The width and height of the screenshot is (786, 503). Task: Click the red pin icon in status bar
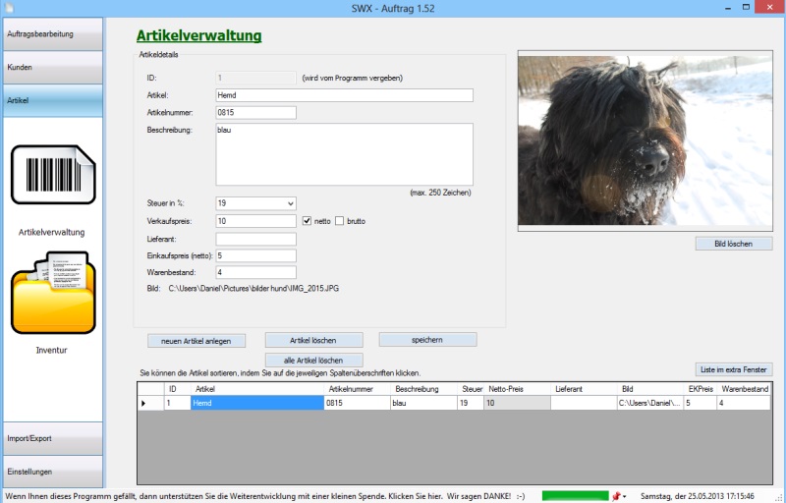(616, 496)
